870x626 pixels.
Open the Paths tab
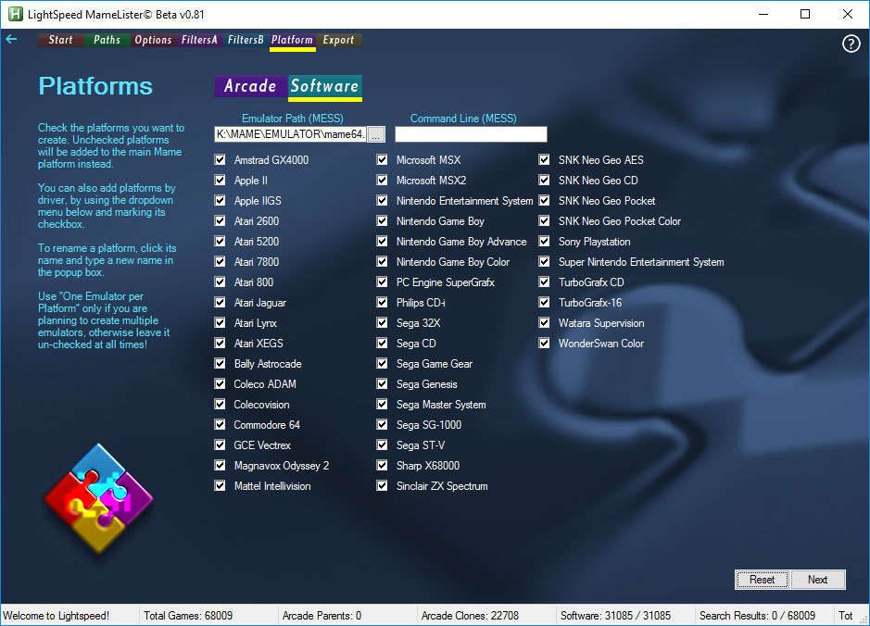tap(107, 40)
